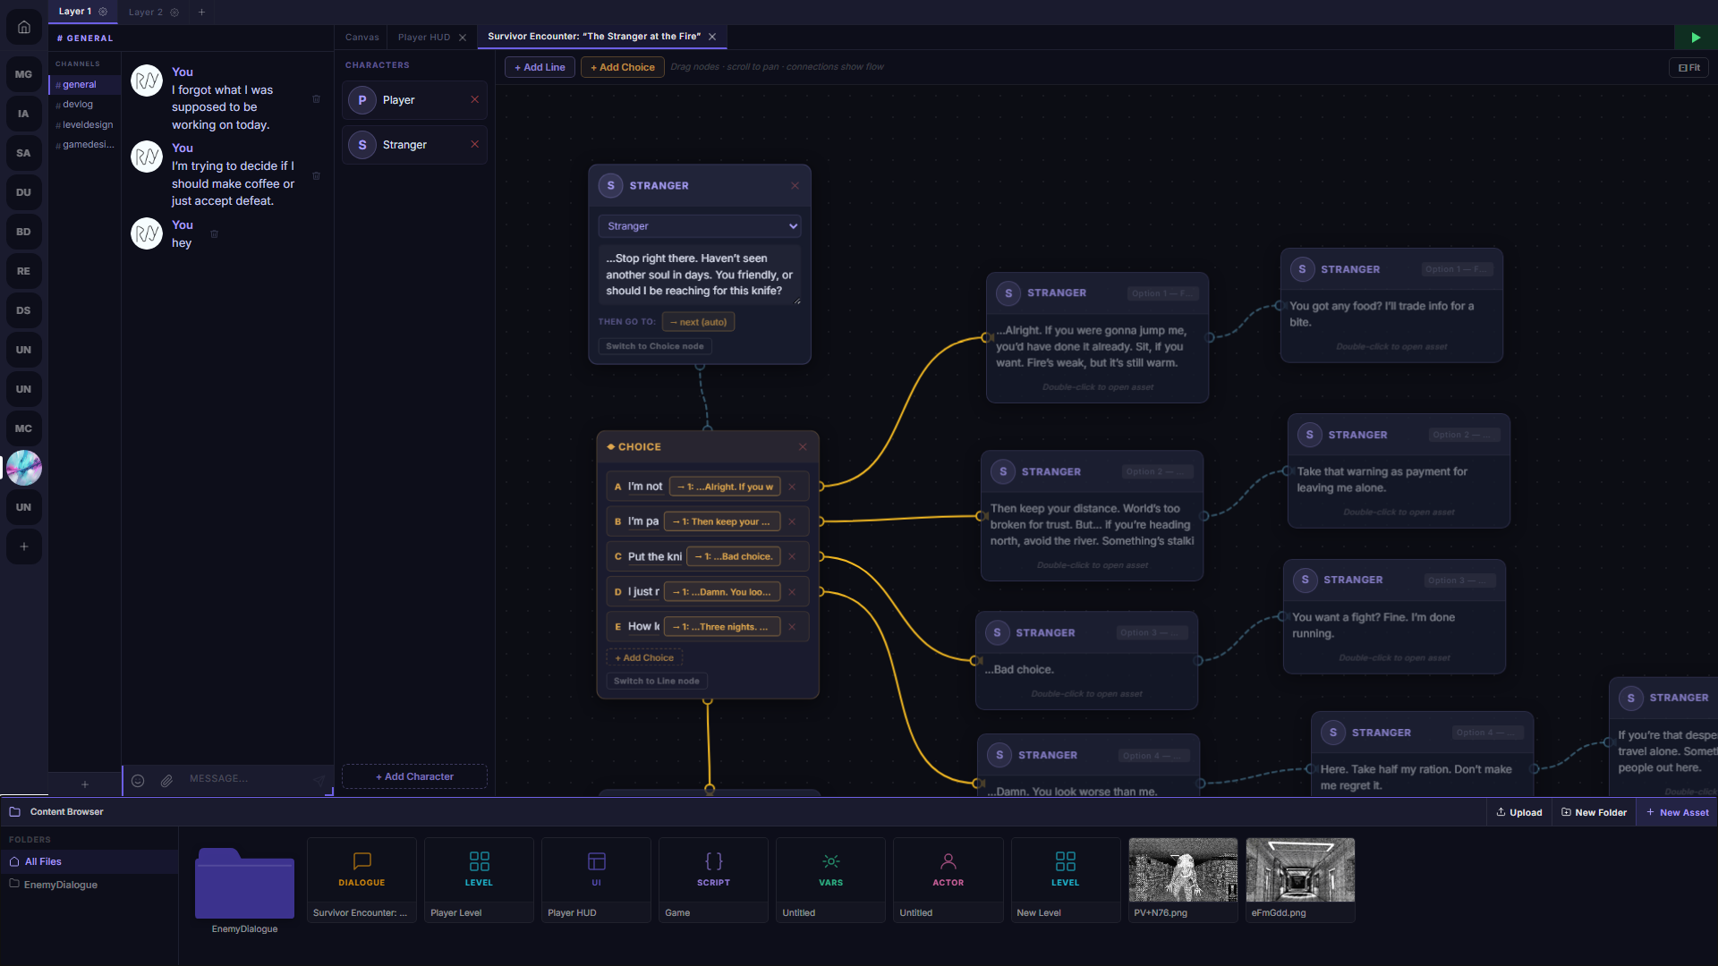This screenshot has height=966, width=1718.
Task: Open the general channel
Action: pyautogui.click(x=84, y=85)
